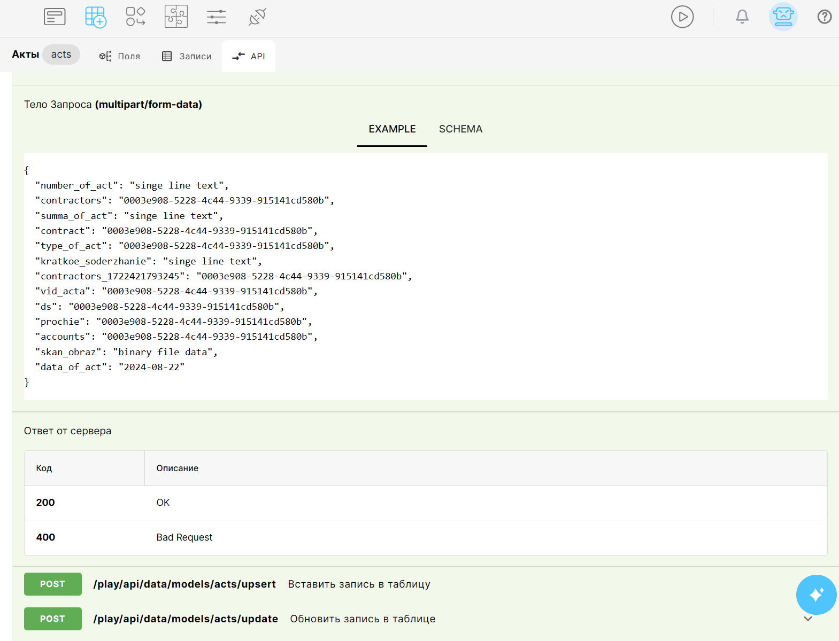
Task: Click the Тело Запроса heading
Action: 113,104
